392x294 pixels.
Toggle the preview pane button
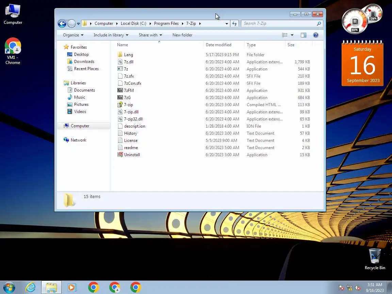tap(304, 35)
